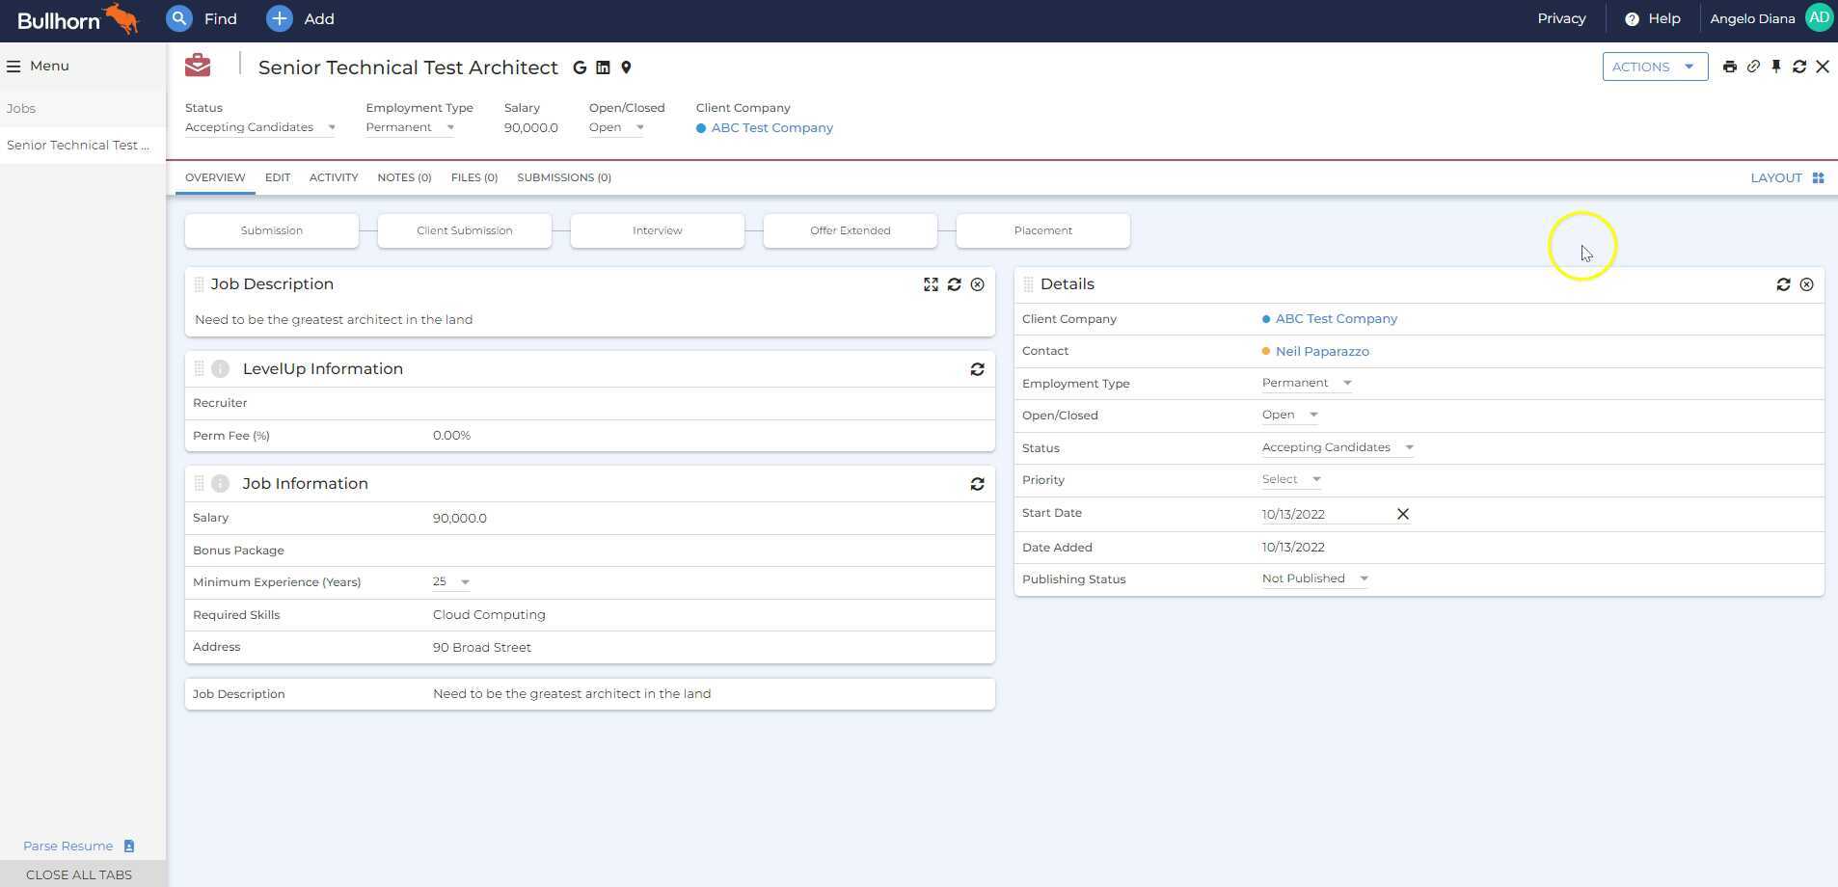Switch to the EDIT tab

coord(278,177)
